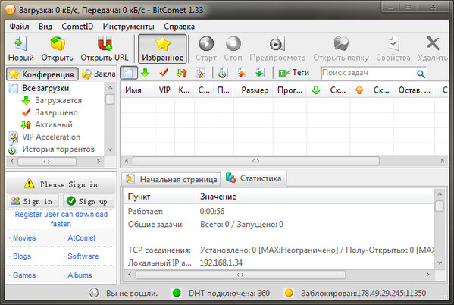Open the CometID menu
This screenshot has height=305, width=454.
tap(77, 27)
